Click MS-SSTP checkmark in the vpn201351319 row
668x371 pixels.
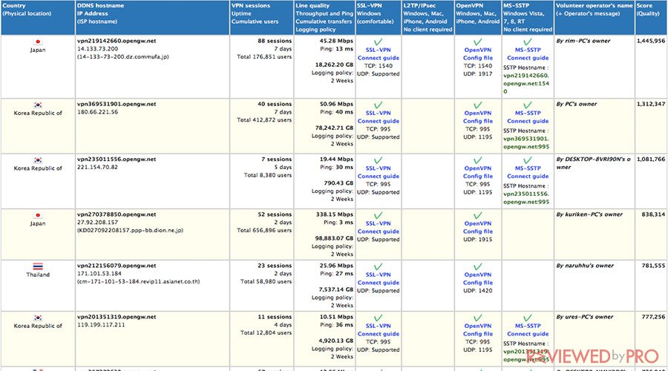click(x=528, y=318)
